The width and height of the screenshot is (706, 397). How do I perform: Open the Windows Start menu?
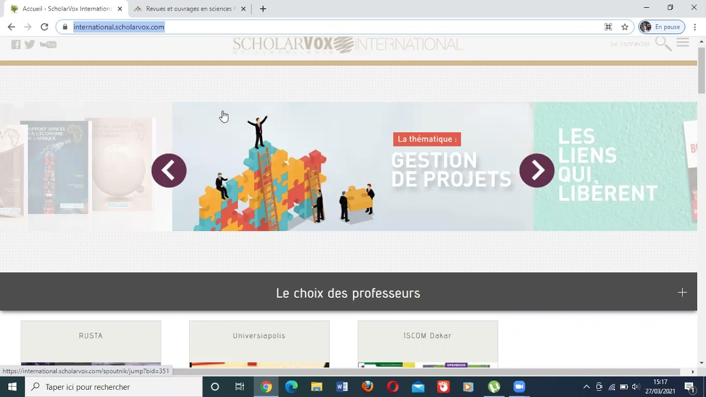[12, 387]
